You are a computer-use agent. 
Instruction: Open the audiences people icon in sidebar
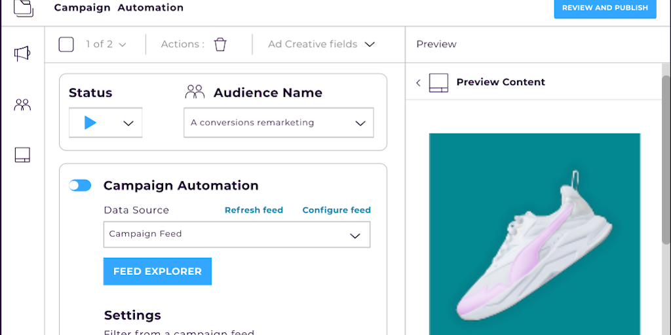(22, 105)
